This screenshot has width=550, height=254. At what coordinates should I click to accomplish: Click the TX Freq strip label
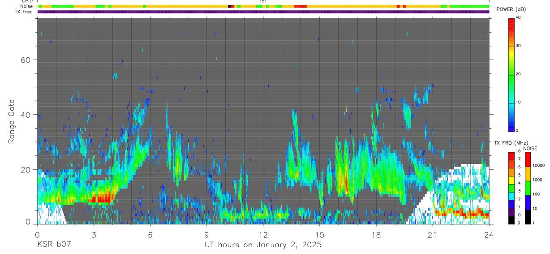tap(24, 12)
